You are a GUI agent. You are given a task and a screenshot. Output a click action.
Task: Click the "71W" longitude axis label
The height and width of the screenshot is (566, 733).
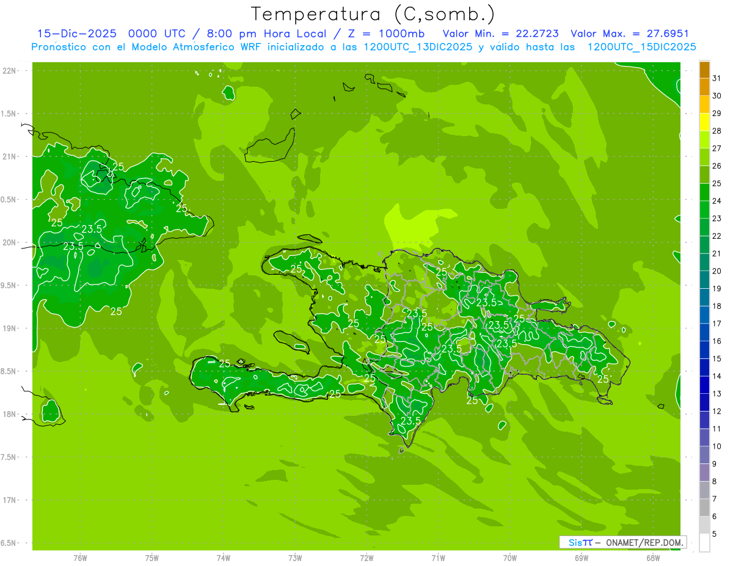coord(438,558)
